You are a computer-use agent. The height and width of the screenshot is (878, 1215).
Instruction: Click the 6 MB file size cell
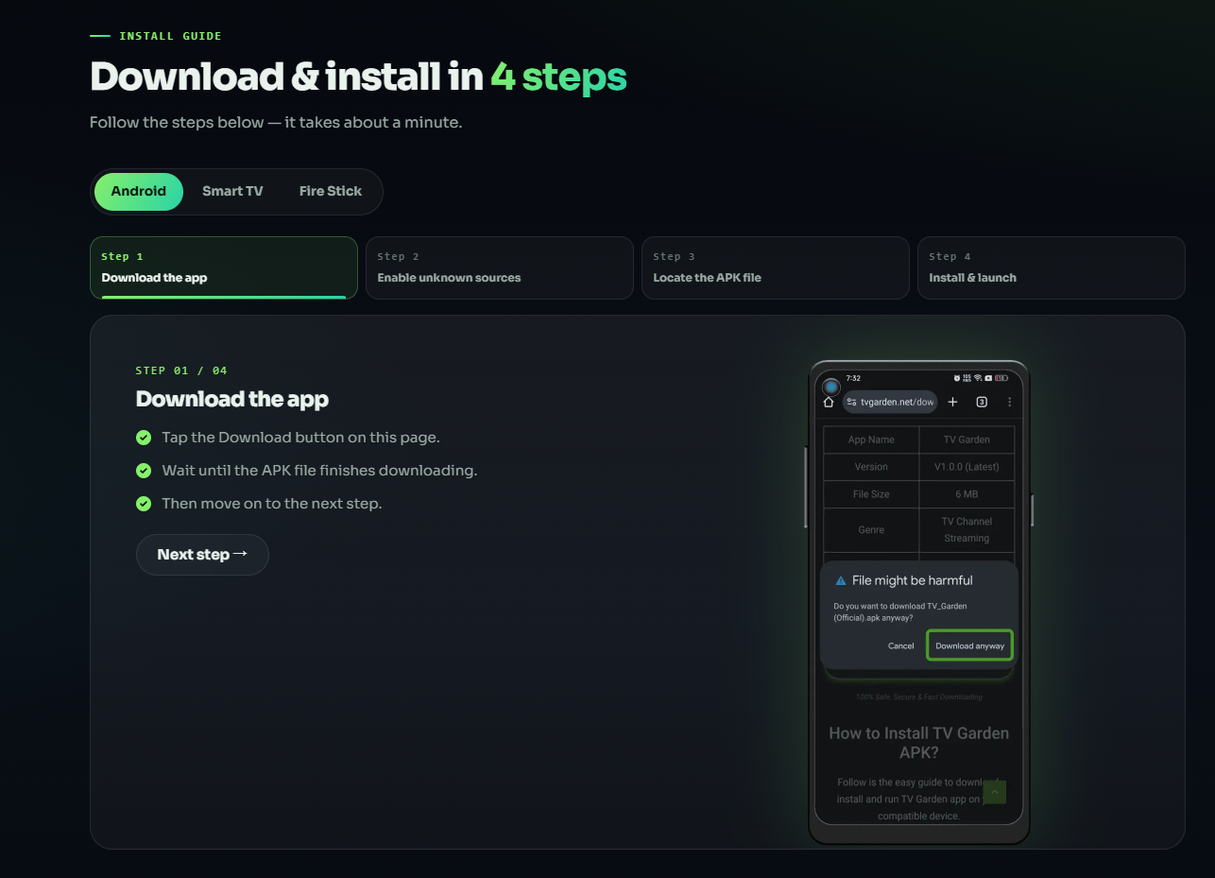(967, 494)
